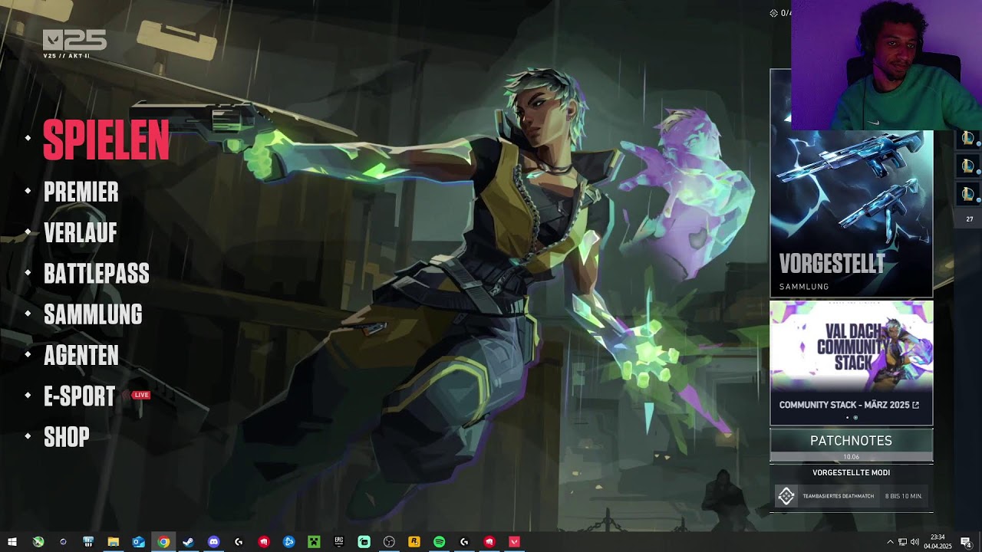The image size is (982, 552).
Task: Open Riot Client icon beside Battle.net icon
Action: coord(264,542)
